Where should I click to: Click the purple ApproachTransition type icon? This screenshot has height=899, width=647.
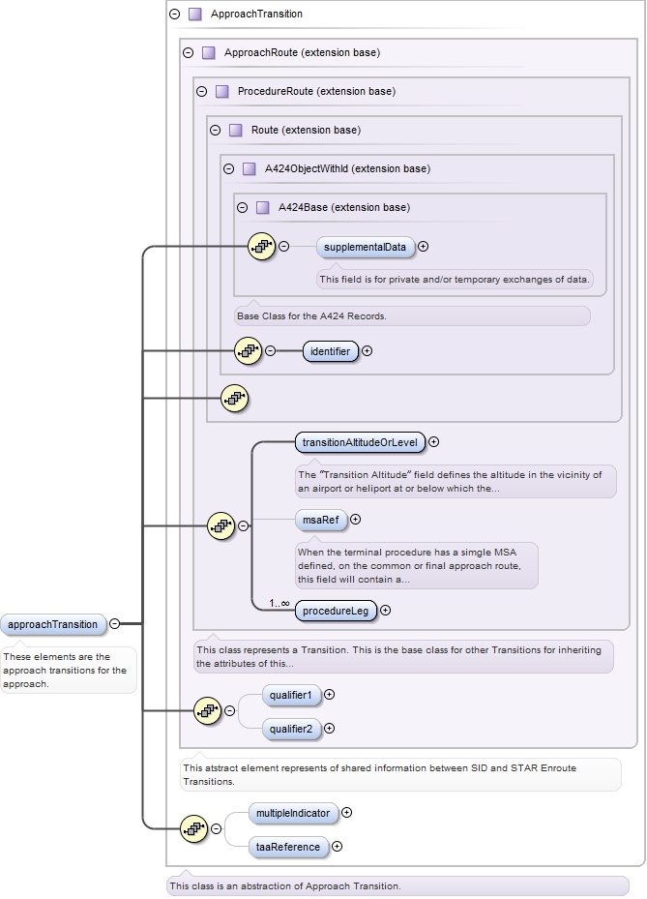pos(194,15)
